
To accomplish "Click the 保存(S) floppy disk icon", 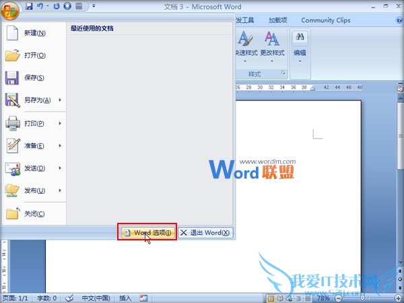I will tap(12, 78).
